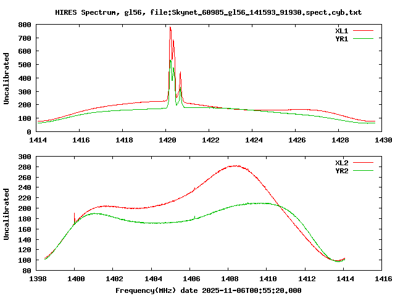This screenshot has width=395, height=296.
Task: Click the green line sample beside YR1
Action: coord(364,39)
